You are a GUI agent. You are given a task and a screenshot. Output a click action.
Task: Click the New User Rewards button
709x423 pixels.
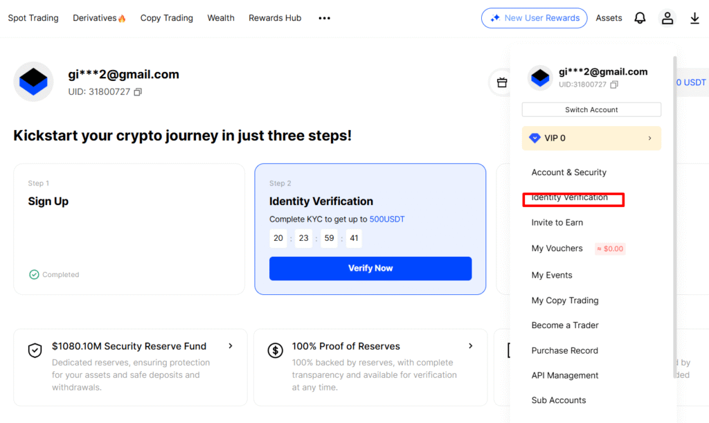tap(534, 18)
